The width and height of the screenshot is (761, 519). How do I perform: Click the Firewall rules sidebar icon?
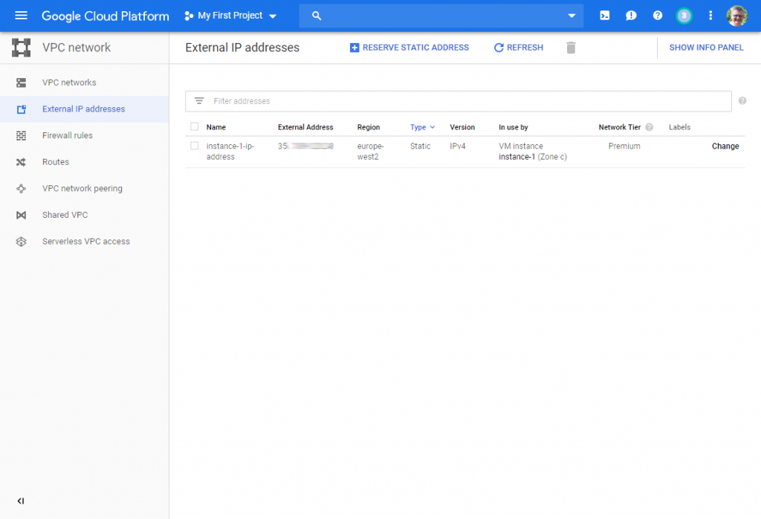coord(21,135)
